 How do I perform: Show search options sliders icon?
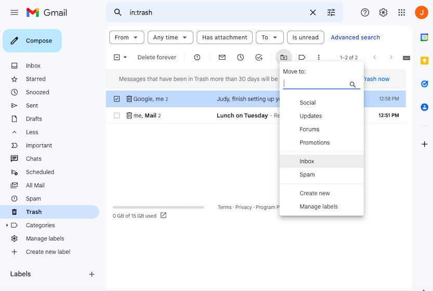pos(331,12)
